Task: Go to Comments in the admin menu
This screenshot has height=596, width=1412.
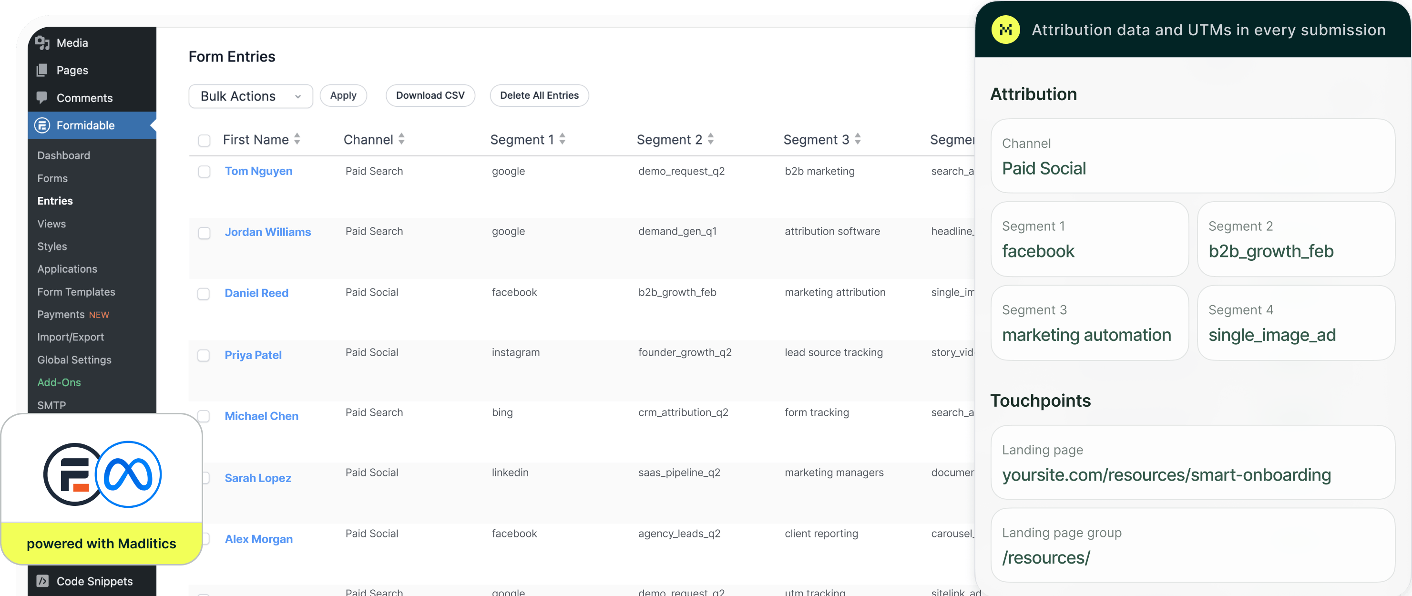Action: 92,98
